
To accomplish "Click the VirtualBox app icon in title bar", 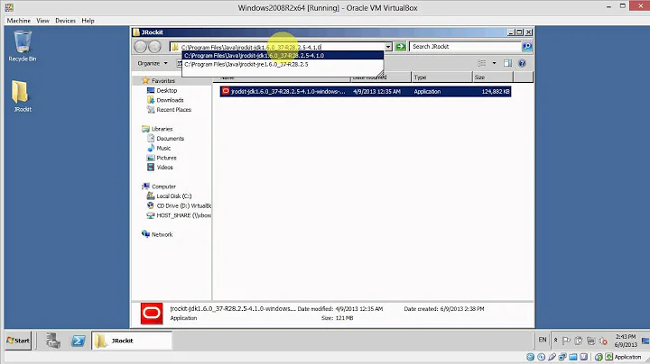I will coord(9,7).
